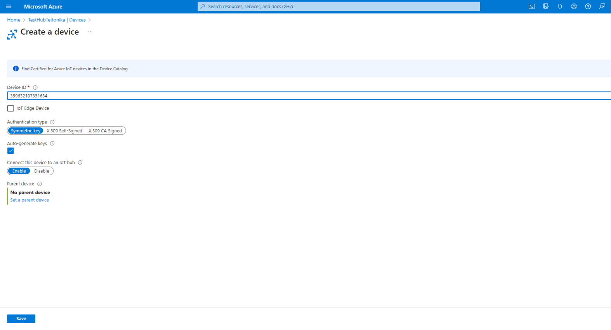Image resolution: width=611 pixels, height=330 pixels.
Task: Open portal settings gear icon
Action: tap(574, 7)
